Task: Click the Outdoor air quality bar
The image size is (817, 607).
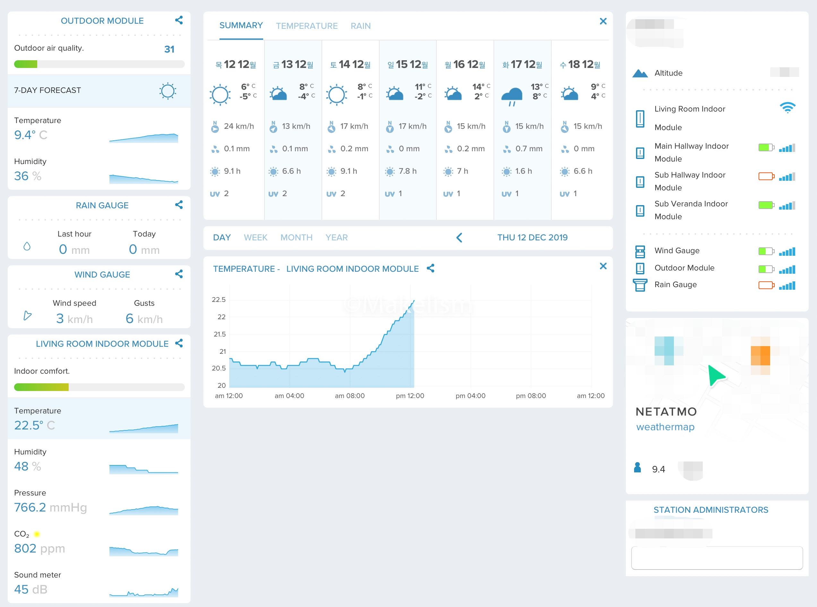Action: pos(99,64)
